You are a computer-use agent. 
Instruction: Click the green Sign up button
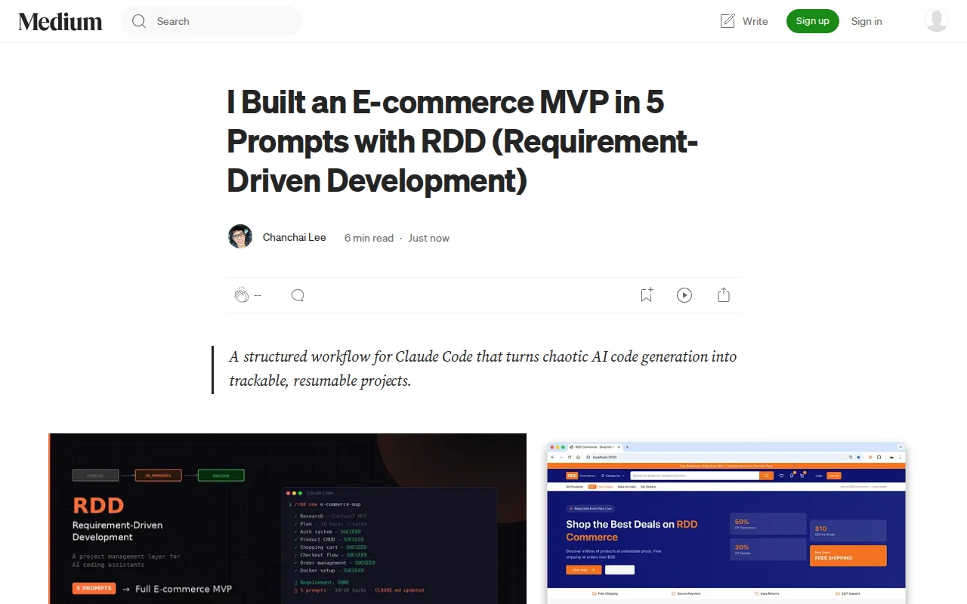813,21
